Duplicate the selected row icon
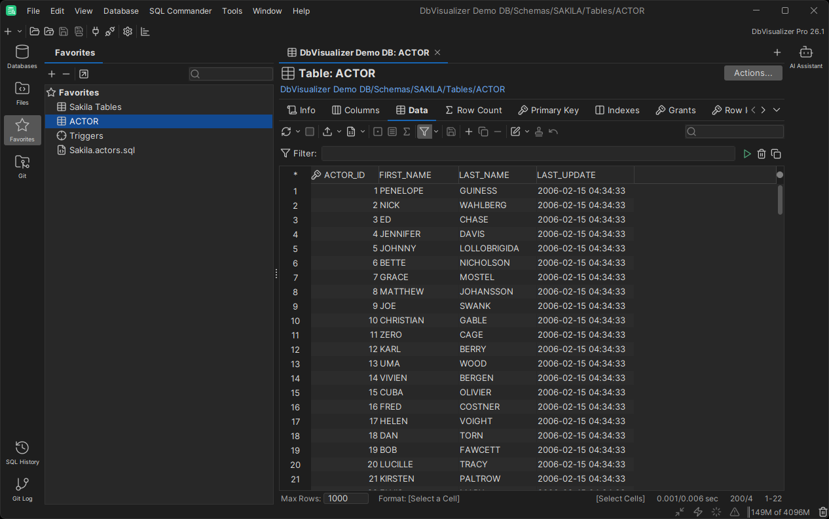This screenshot has width=829, height=519. pyautogui.click(x=483, y=132)
